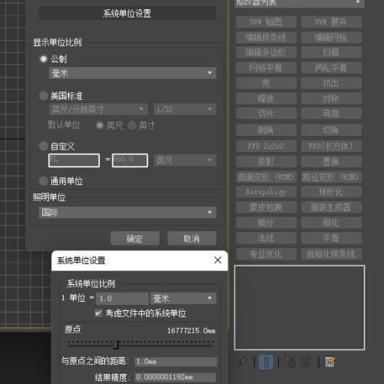The width and height of the screenshot is (384, 384).
Task: Click the 1 单位 value input field
Action: [122, 298]
